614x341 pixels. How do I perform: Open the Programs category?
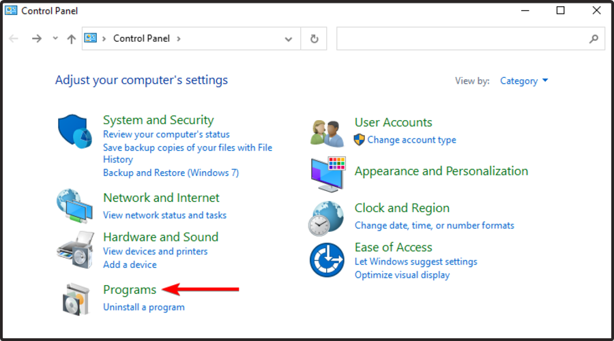pos(130,290)
